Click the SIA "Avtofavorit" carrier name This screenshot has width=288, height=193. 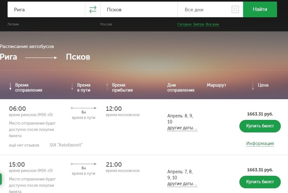click(x=66, y=145)
